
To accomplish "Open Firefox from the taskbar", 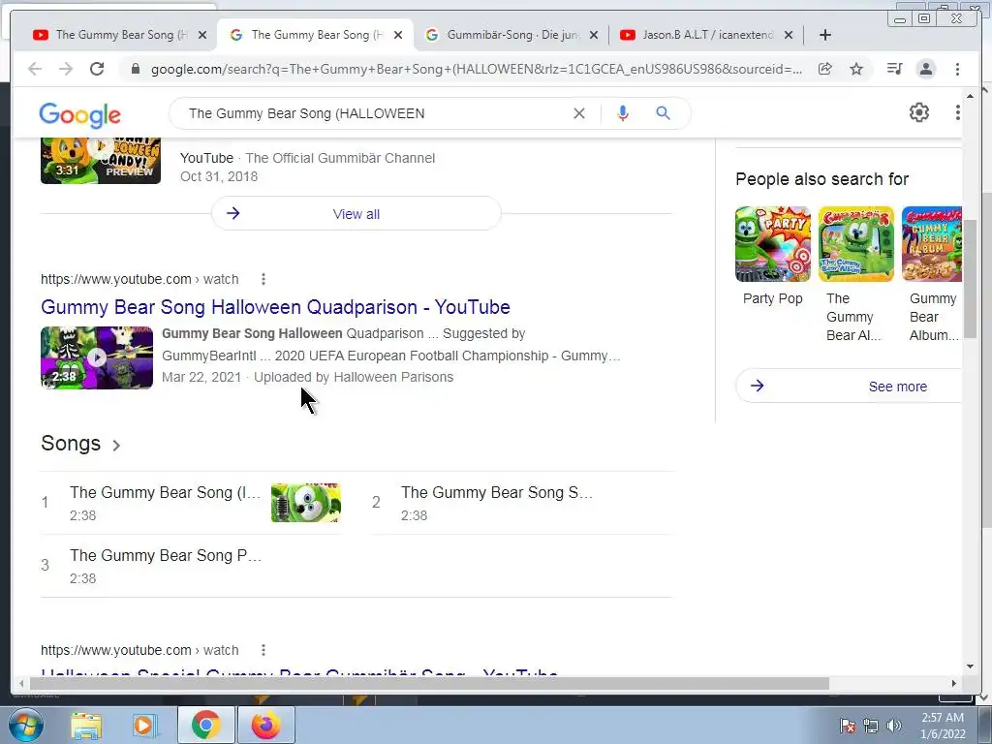I will click(265, 725).
